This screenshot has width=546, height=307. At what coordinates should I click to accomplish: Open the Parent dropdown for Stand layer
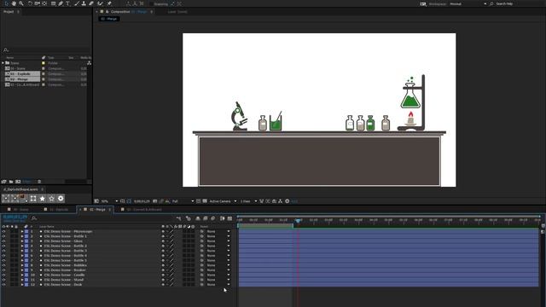(218, 280)
